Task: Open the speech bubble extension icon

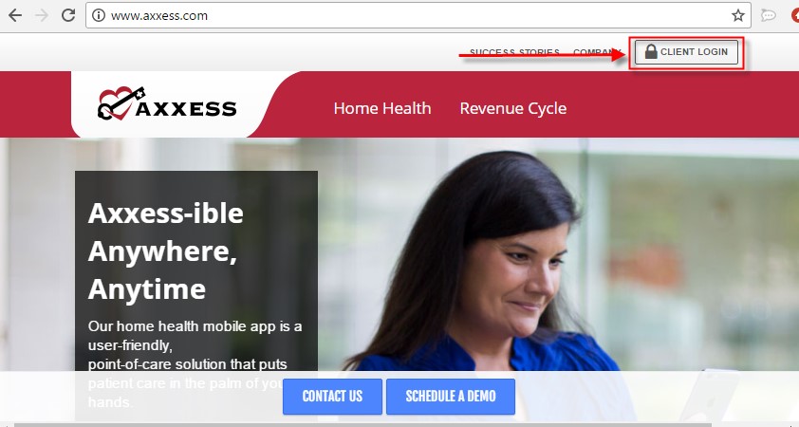Action: [x=768, y=16]
